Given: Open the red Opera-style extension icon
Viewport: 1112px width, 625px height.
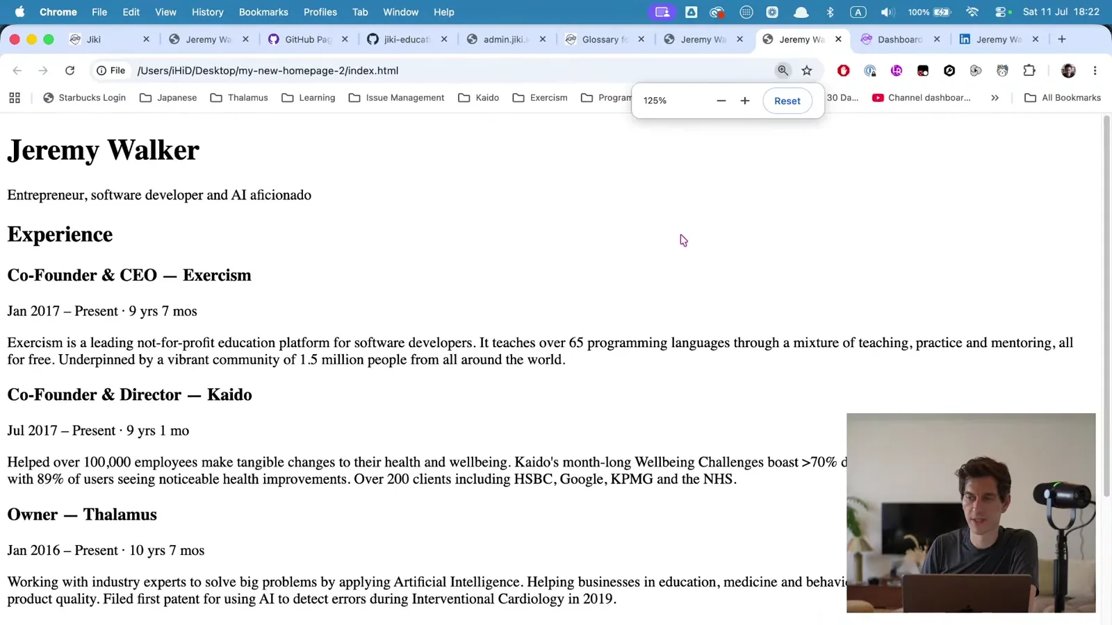Looking at the screenshot, I should click(x=843, y=70).
